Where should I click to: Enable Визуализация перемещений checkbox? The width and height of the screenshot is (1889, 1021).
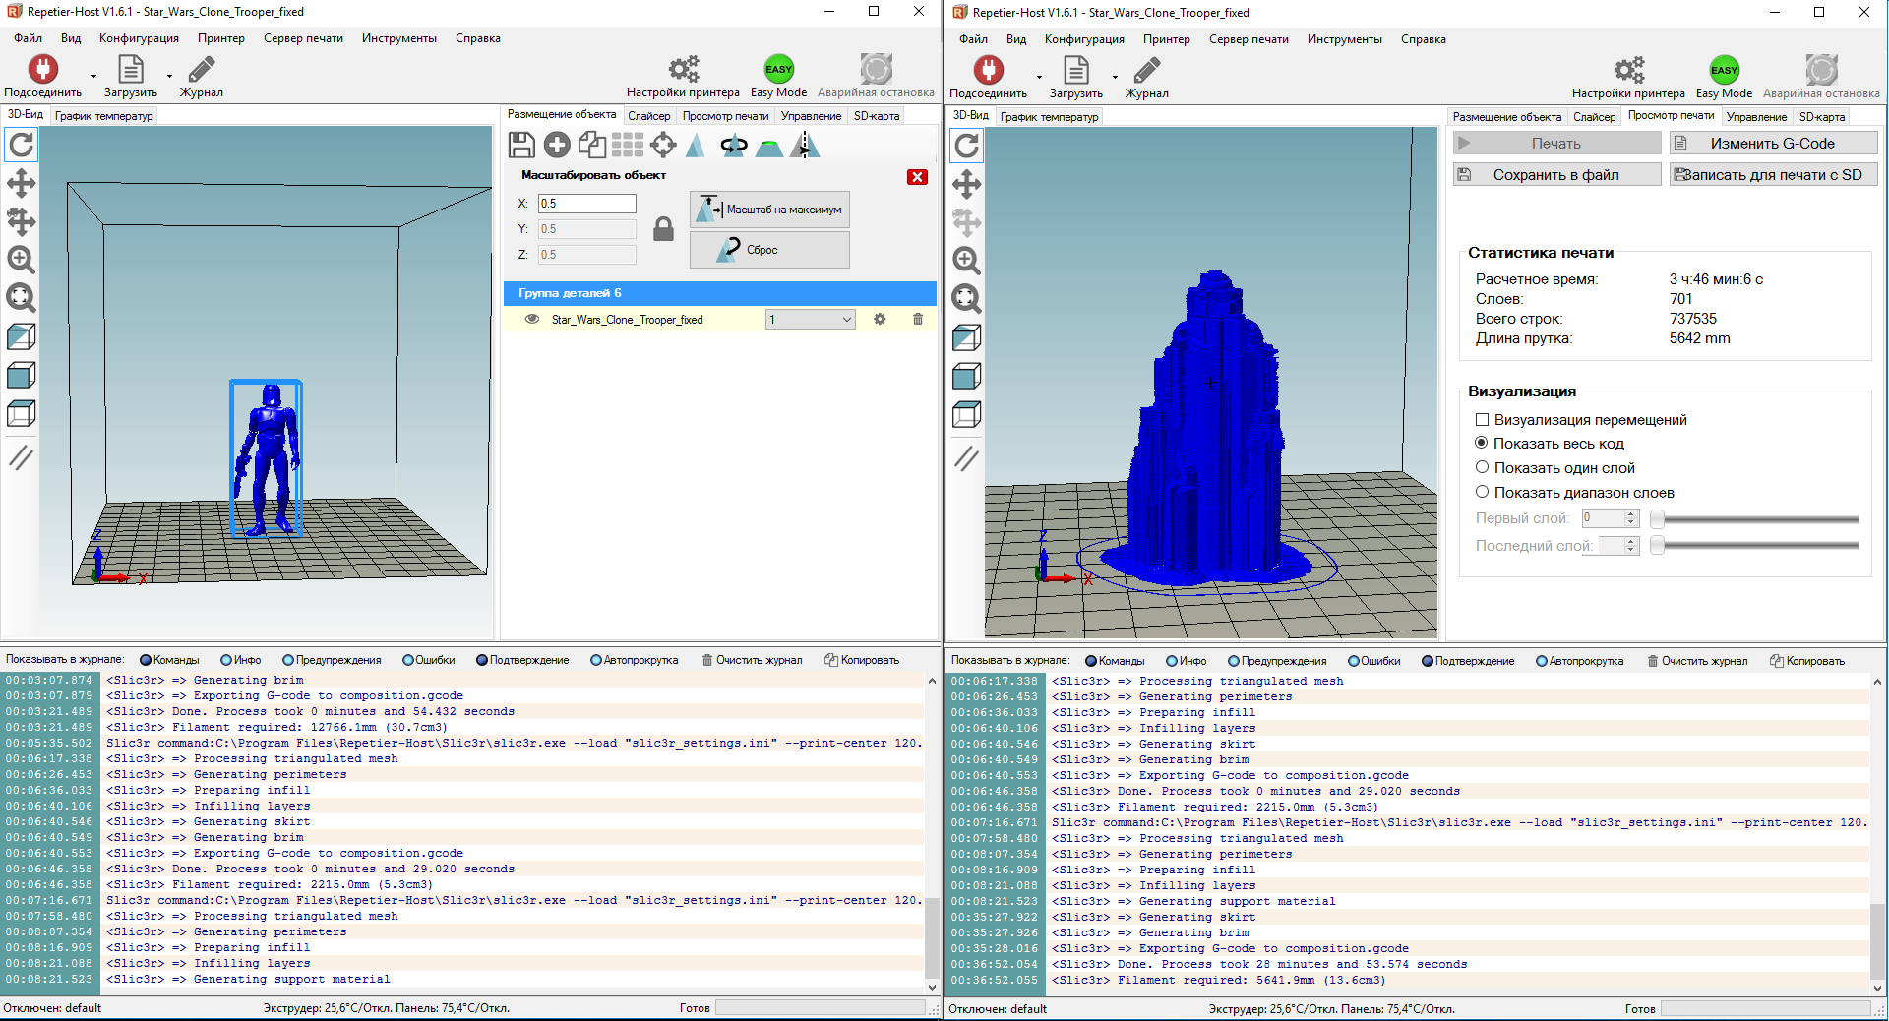click(1482, 420)
